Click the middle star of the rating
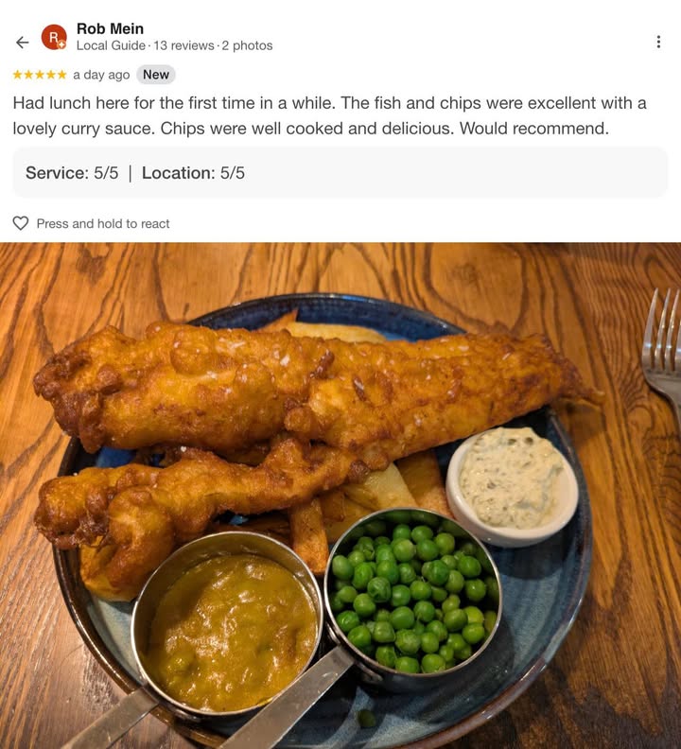 pyautogui.click(x=40, y=75)
